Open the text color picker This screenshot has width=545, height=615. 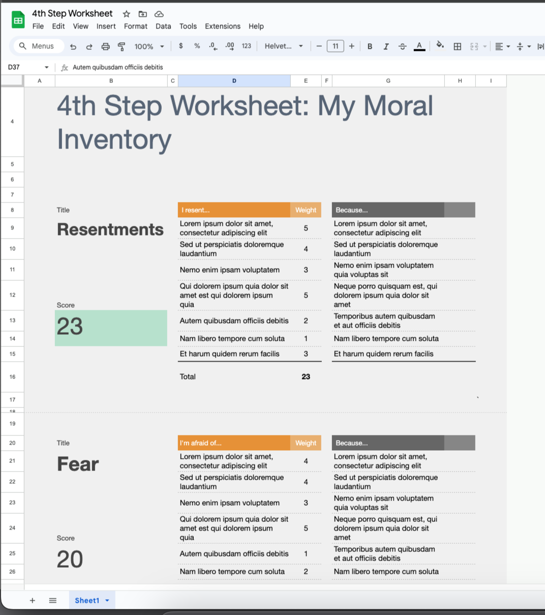tap(419, 46)
